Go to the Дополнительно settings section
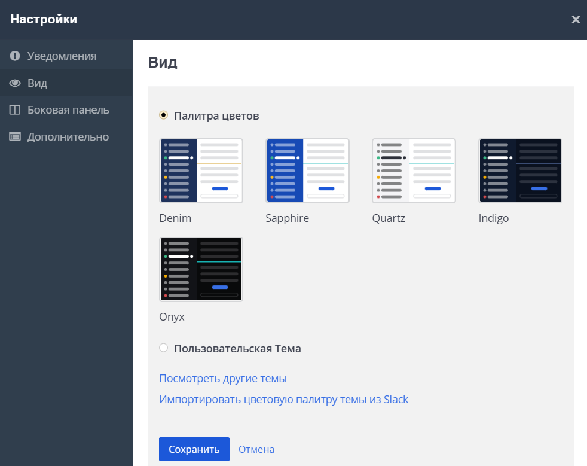Screen dimensions: 587x466 click(68, 137)
